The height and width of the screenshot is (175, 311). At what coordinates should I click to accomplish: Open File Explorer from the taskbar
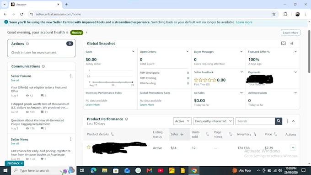(x=105, y=170)
